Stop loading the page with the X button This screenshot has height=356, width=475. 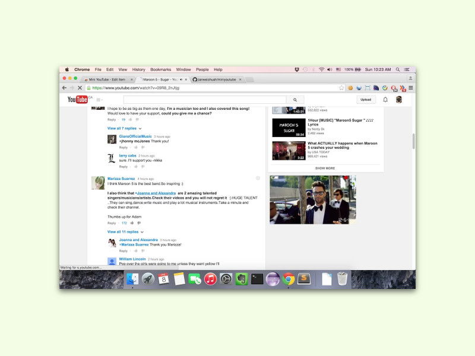[80, 88]
